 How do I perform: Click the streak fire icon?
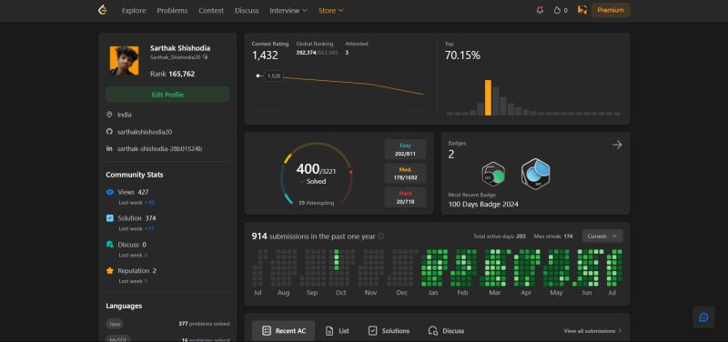click(557, 10)
